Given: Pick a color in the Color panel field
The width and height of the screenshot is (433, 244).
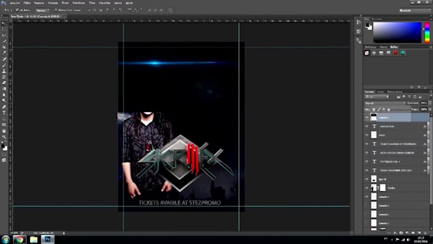Looking at the screenshot, I should [x=397, y=32].
